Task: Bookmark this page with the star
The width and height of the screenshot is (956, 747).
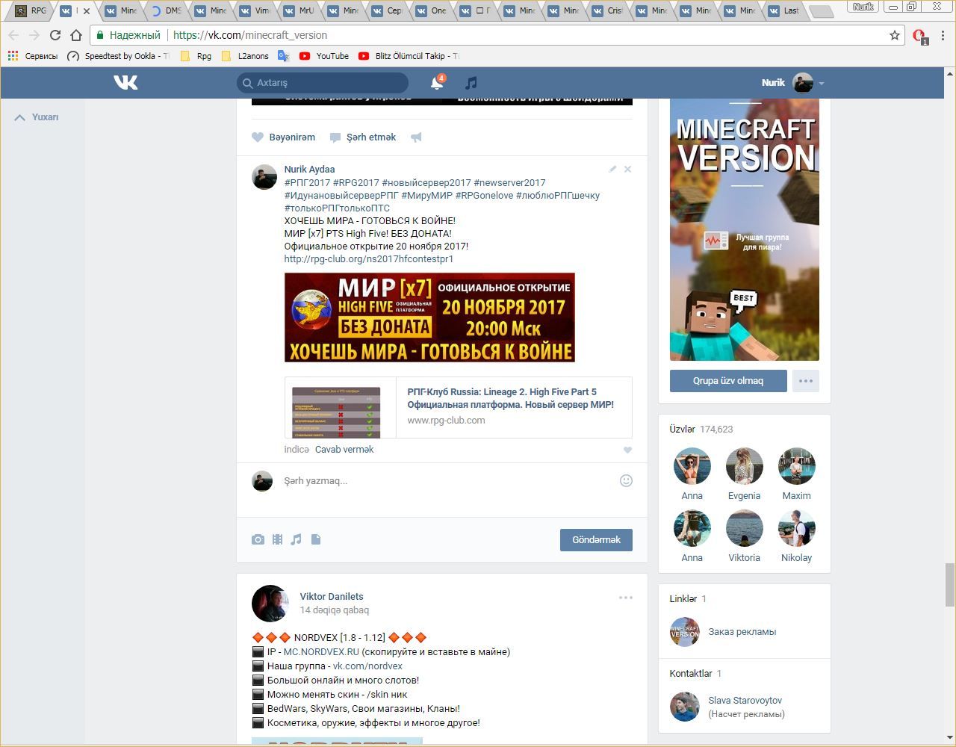Action: 895,35
